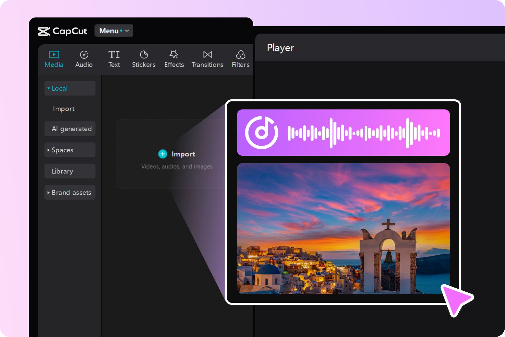This screenshot has width=505, height=337.
Task: Open the Menu dropdown
Action: tap(113, 31)
